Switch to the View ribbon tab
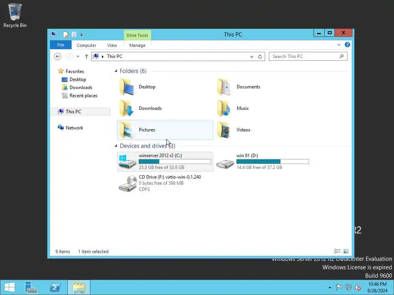The width and height of the screenshot is (394, 295). [x=112, y=45]
